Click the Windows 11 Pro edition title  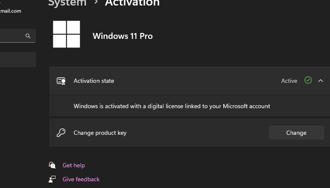point(122,36)
